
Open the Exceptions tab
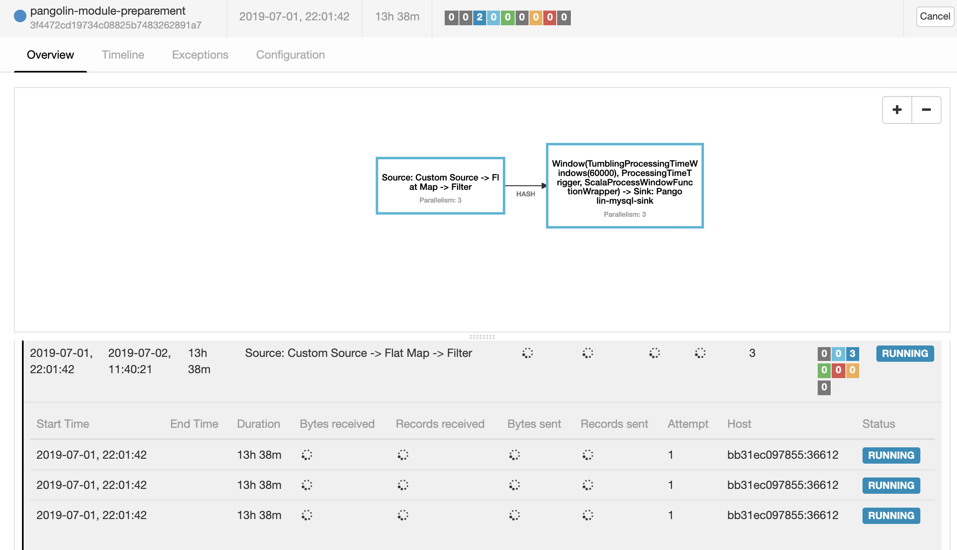pyautogui.click(x=200, y=55)
